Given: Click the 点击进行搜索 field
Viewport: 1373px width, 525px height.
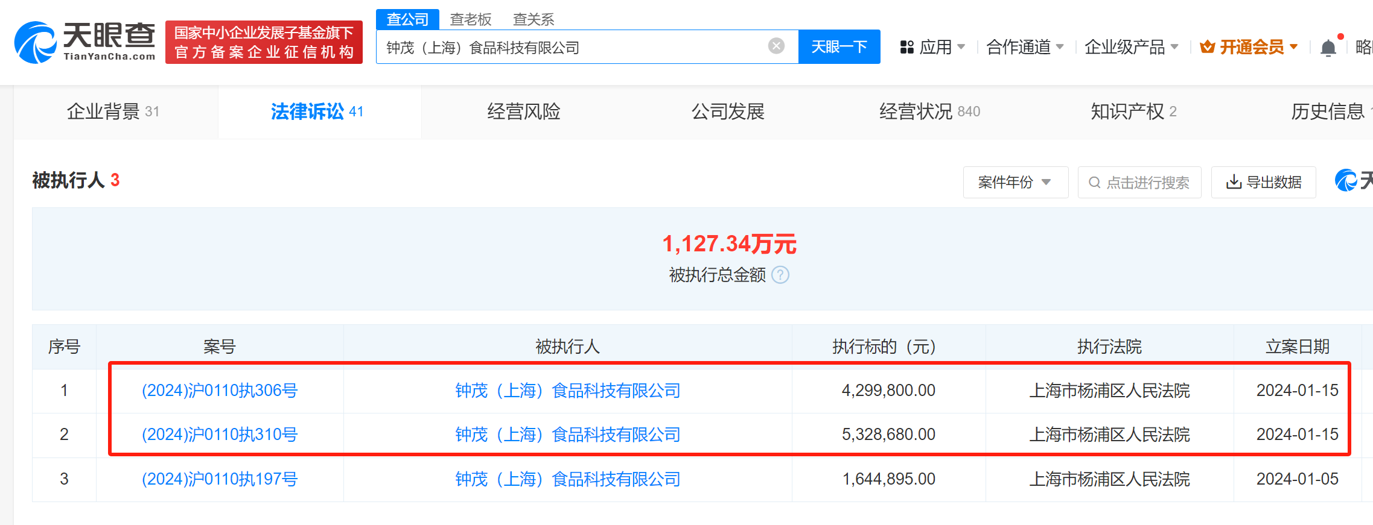Looking at the screenshot, I should [x=1139, y=182].
